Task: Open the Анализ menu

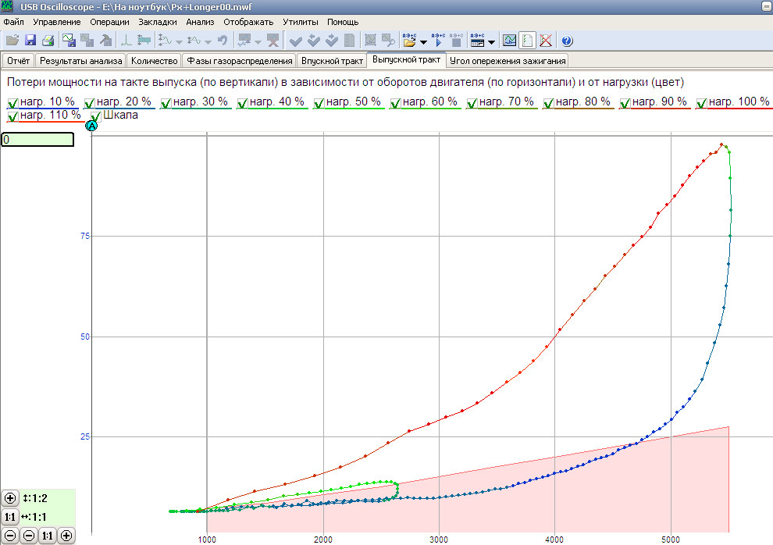Action: pyautogui.click(x=200, y=22)
